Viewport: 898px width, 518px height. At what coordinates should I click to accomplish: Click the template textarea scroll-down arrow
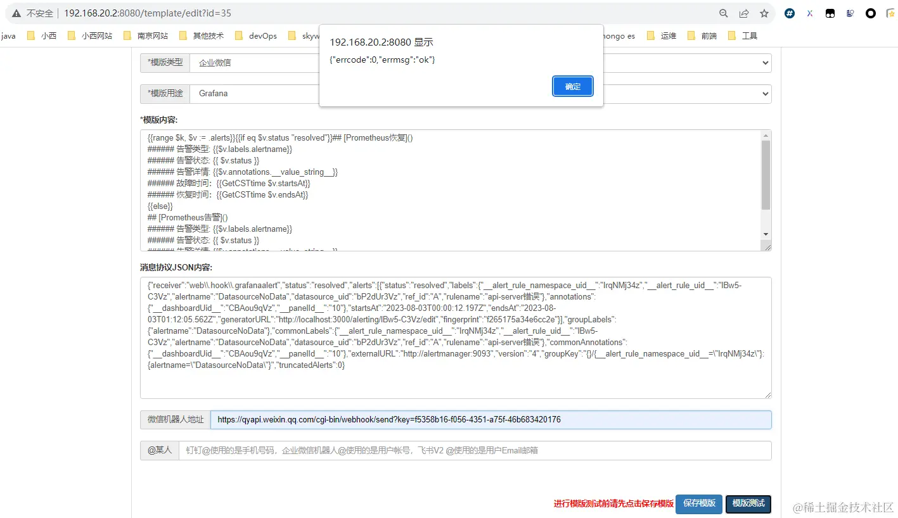click(x=766, y=234)
